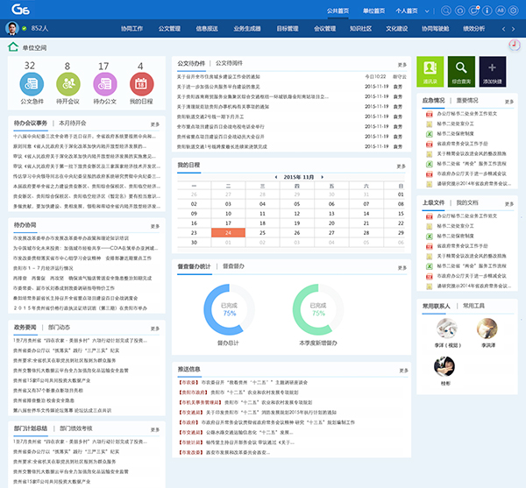The image size is (526, 488).
Task: Open the 我的日程 red calendar icon
Action: (x=141, y=84)
